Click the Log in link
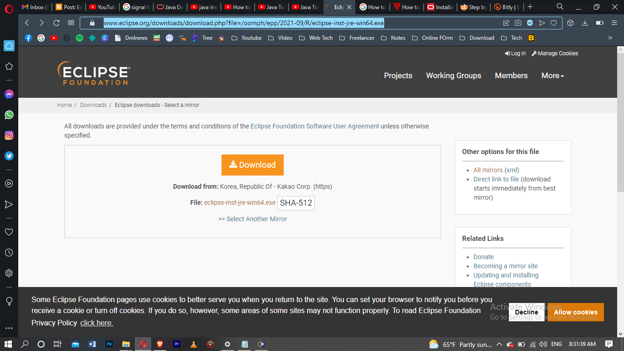The width and height of the screenshot is (624, 351). point(515,53)
